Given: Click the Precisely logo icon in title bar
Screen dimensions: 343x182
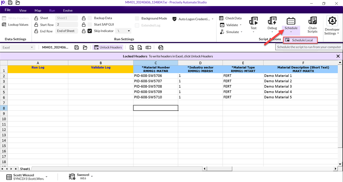Looking at the screenshot, I should pos(3,3).
